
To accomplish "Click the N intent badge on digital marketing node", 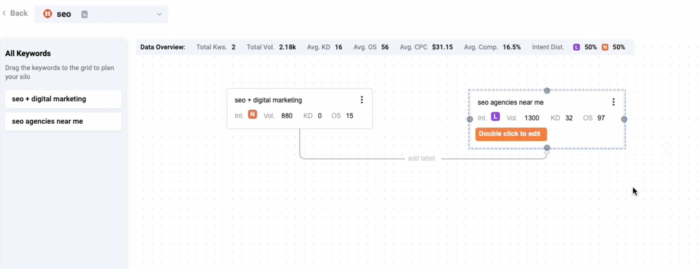I will tap(252, 114).
